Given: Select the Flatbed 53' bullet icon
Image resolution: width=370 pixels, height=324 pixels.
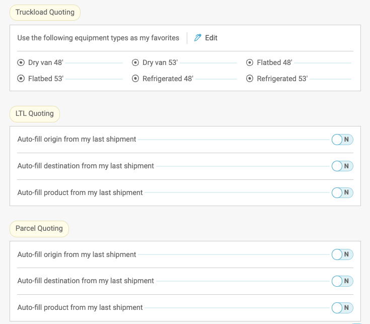Looking at the screenshot, I should point(21,79).
